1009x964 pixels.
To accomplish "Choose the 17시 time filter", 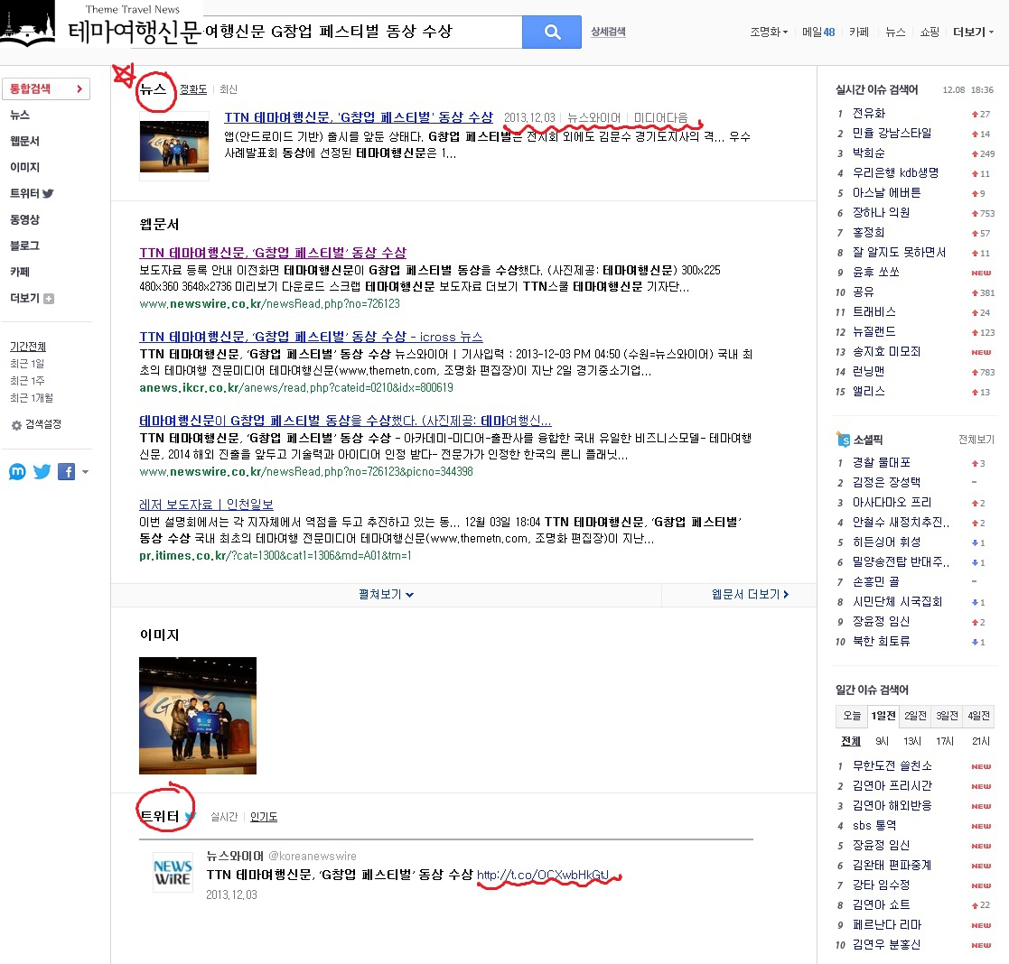I will (945, 741).
